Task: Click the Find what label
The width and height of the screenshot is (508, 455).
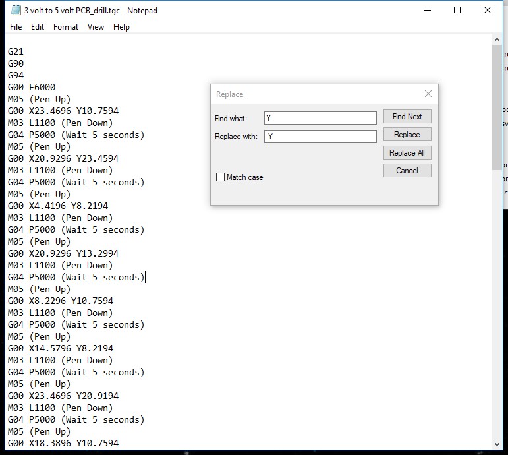Action: pos(231,119)
